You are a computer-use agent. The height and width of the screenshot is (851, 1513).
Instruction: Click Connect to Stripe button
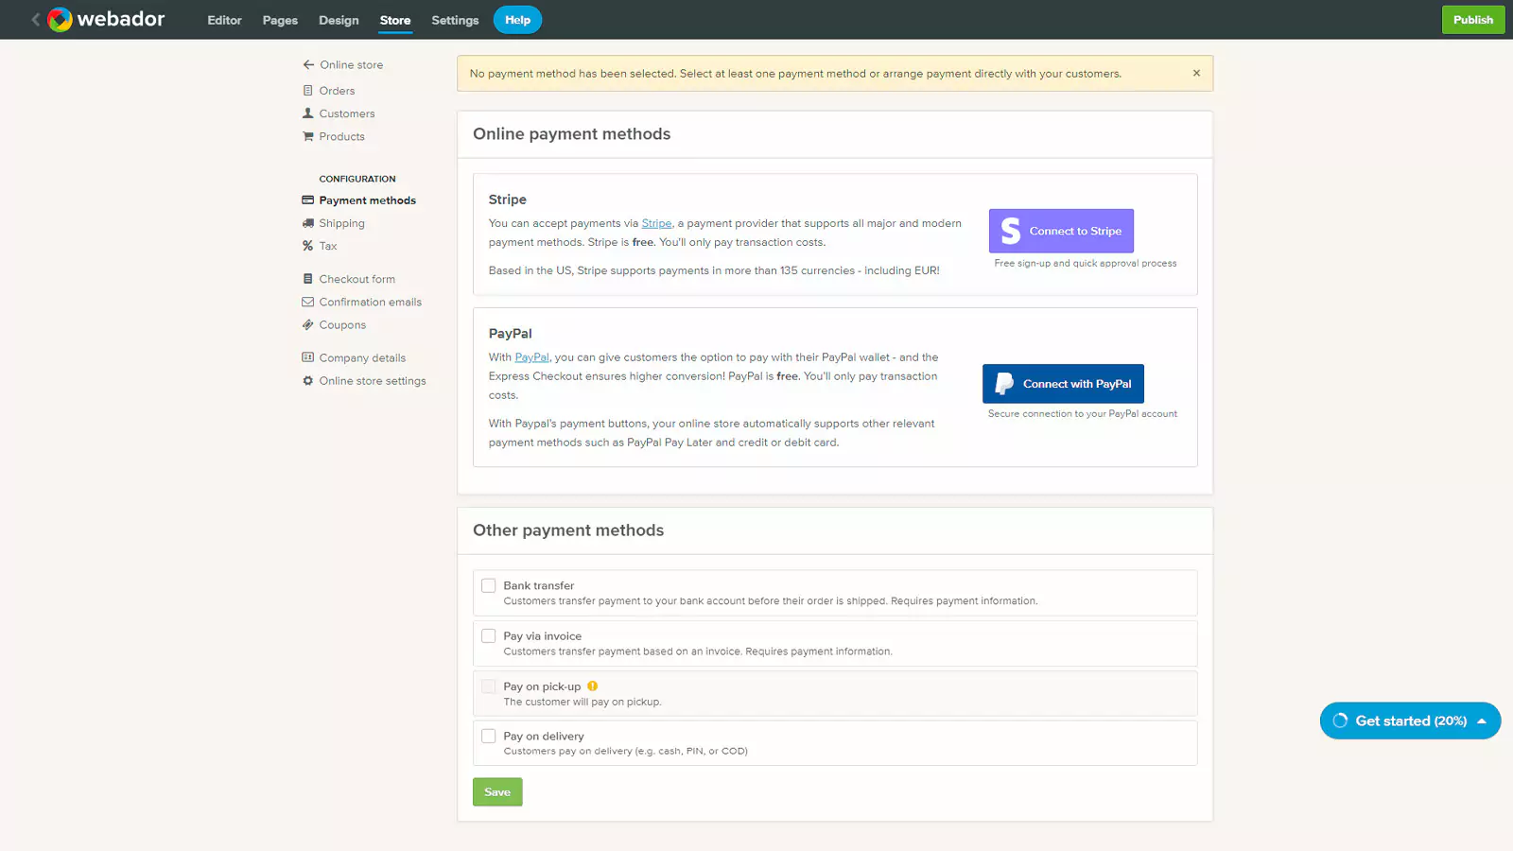(x=1061, y=231)
